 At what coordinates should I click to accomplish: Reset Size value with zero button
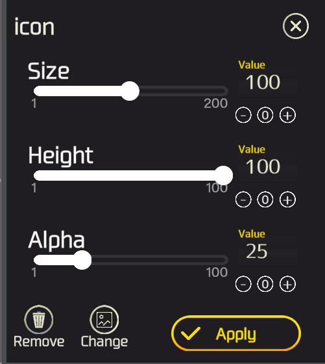coord(265,115)
